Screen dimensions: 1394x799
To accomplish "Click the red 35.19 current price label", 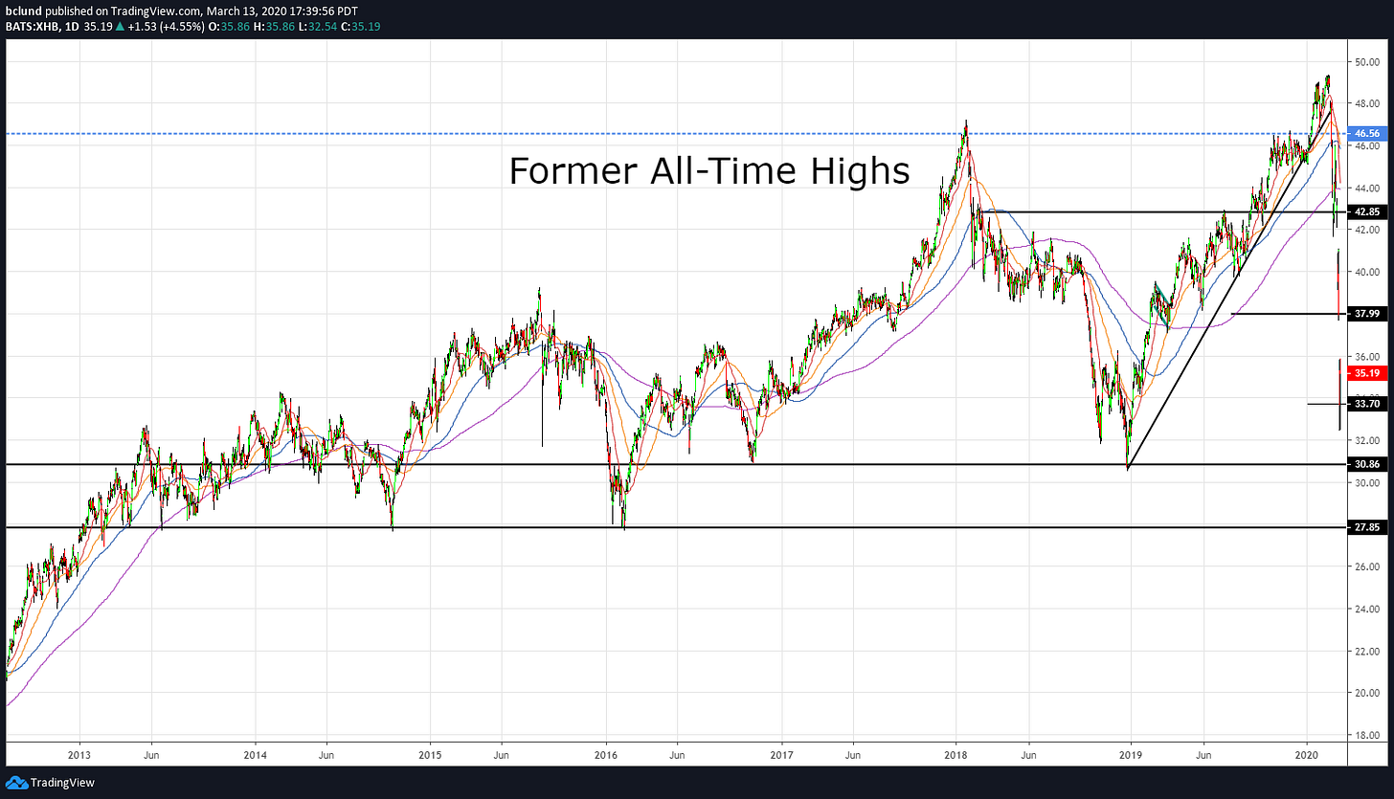I will [x=1363, y=372].
